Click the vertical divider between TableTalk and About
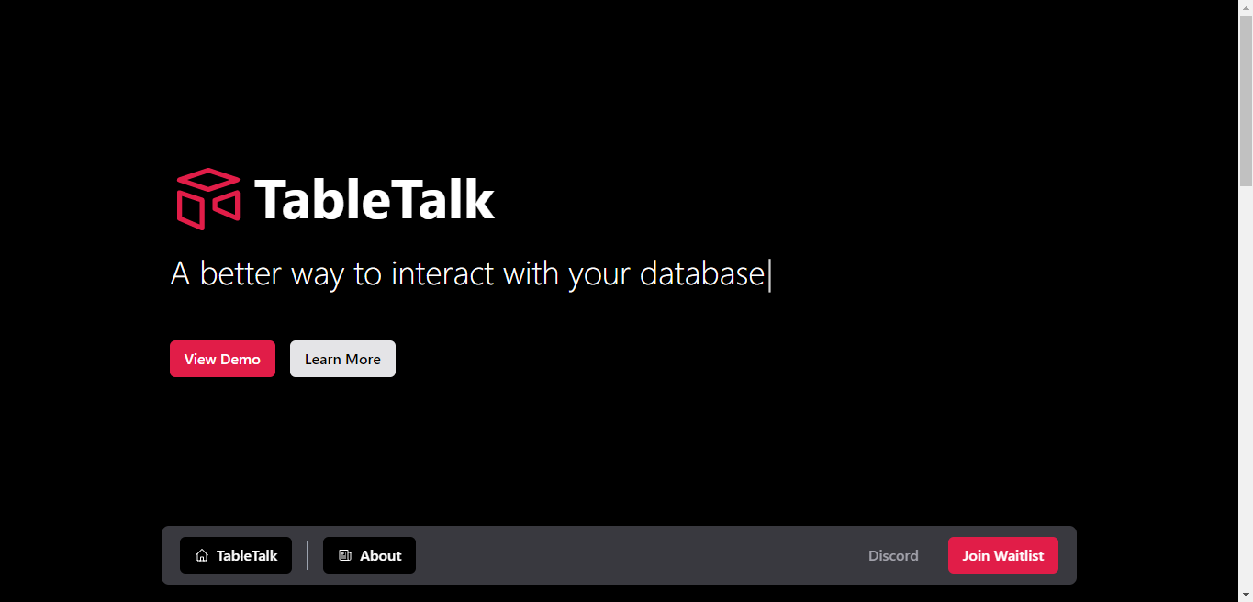The image size is (1253, 602). (308, 555)
